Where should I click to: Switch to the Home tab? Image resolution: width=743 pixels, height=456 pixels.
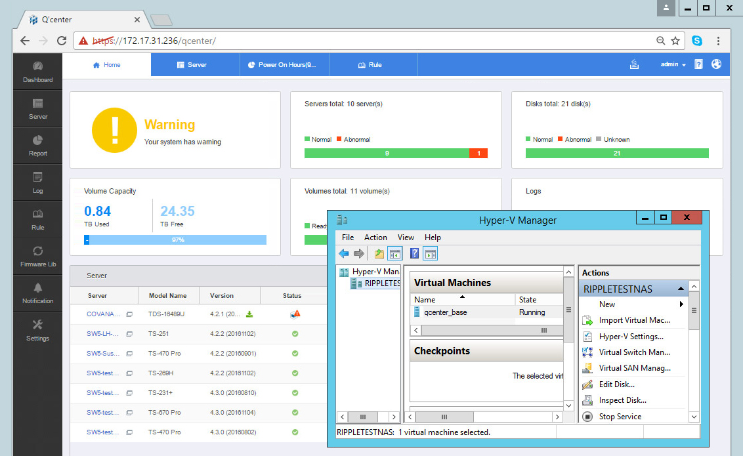(107, 65)
